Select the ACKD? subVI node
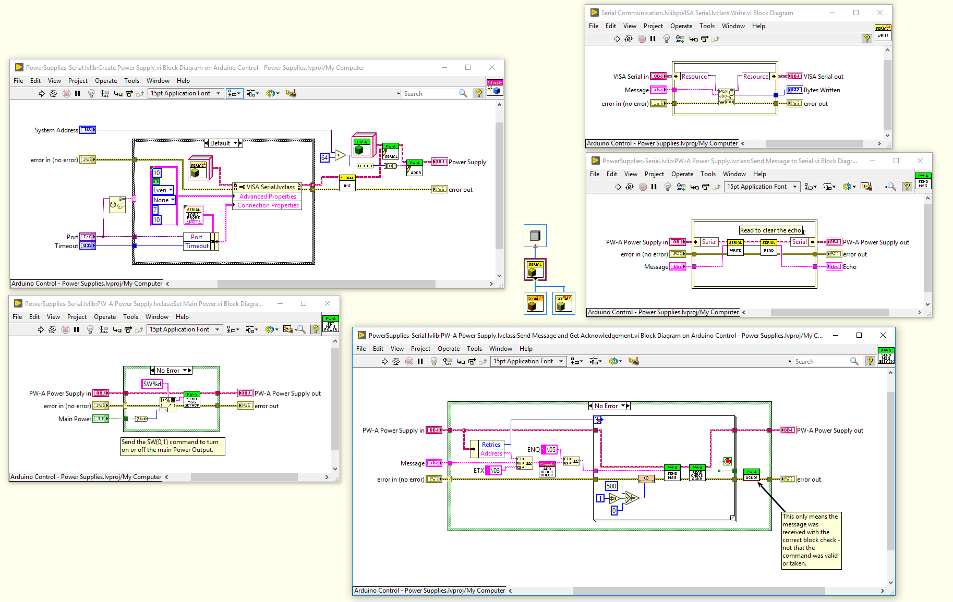The image size is (953, 602). point(752,475)
